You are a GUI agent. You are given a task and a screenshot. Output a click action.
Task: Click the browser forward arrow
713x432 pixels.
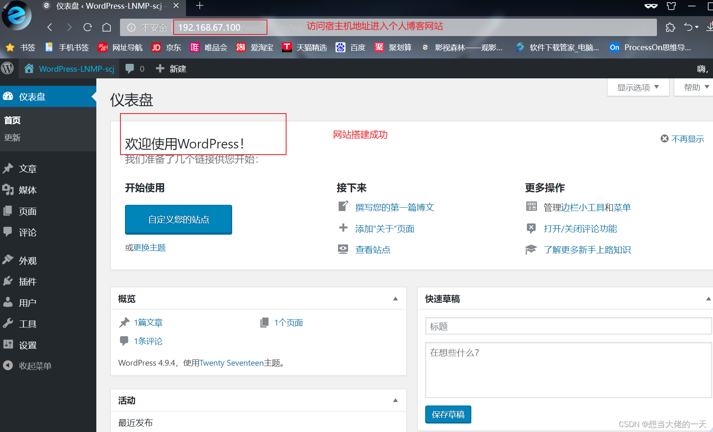click(x=69, y=27)
